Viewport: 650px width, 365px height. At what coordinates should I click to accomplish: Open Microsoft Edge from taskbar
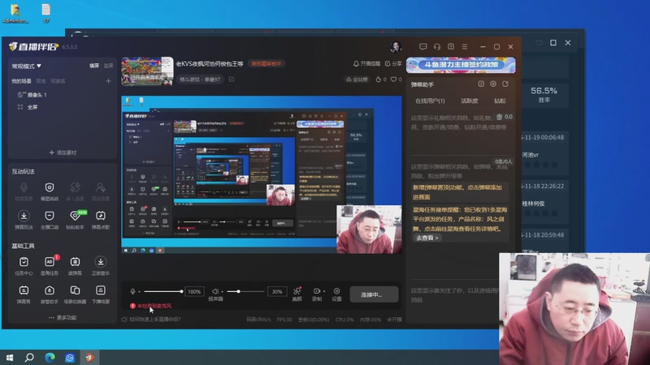[x=50, y=358]
